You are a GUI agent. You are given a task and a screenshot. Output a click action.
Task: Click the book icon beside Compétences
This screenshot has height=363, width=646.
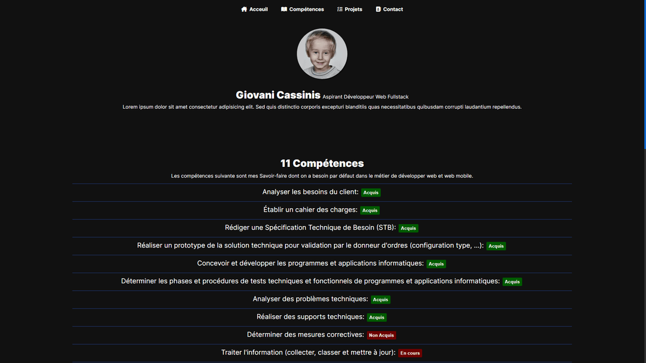point(284,10)
